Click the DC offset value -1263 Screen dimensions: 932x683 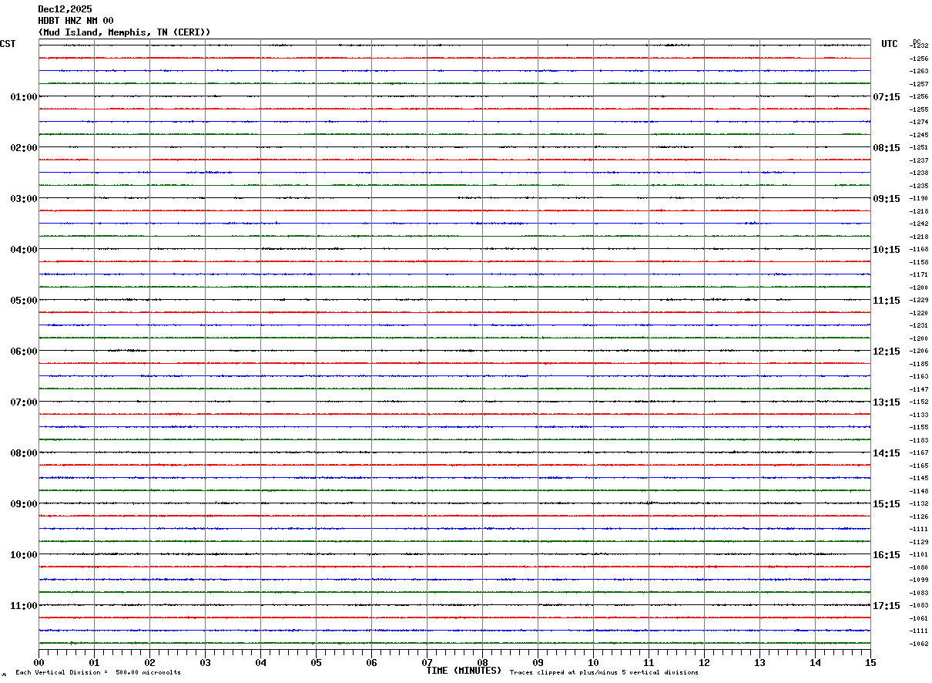pos(919,71)
